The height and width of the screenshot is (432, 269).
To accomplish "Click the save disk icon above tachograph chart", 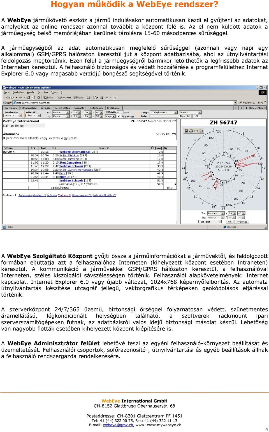I will coord(186,131).
